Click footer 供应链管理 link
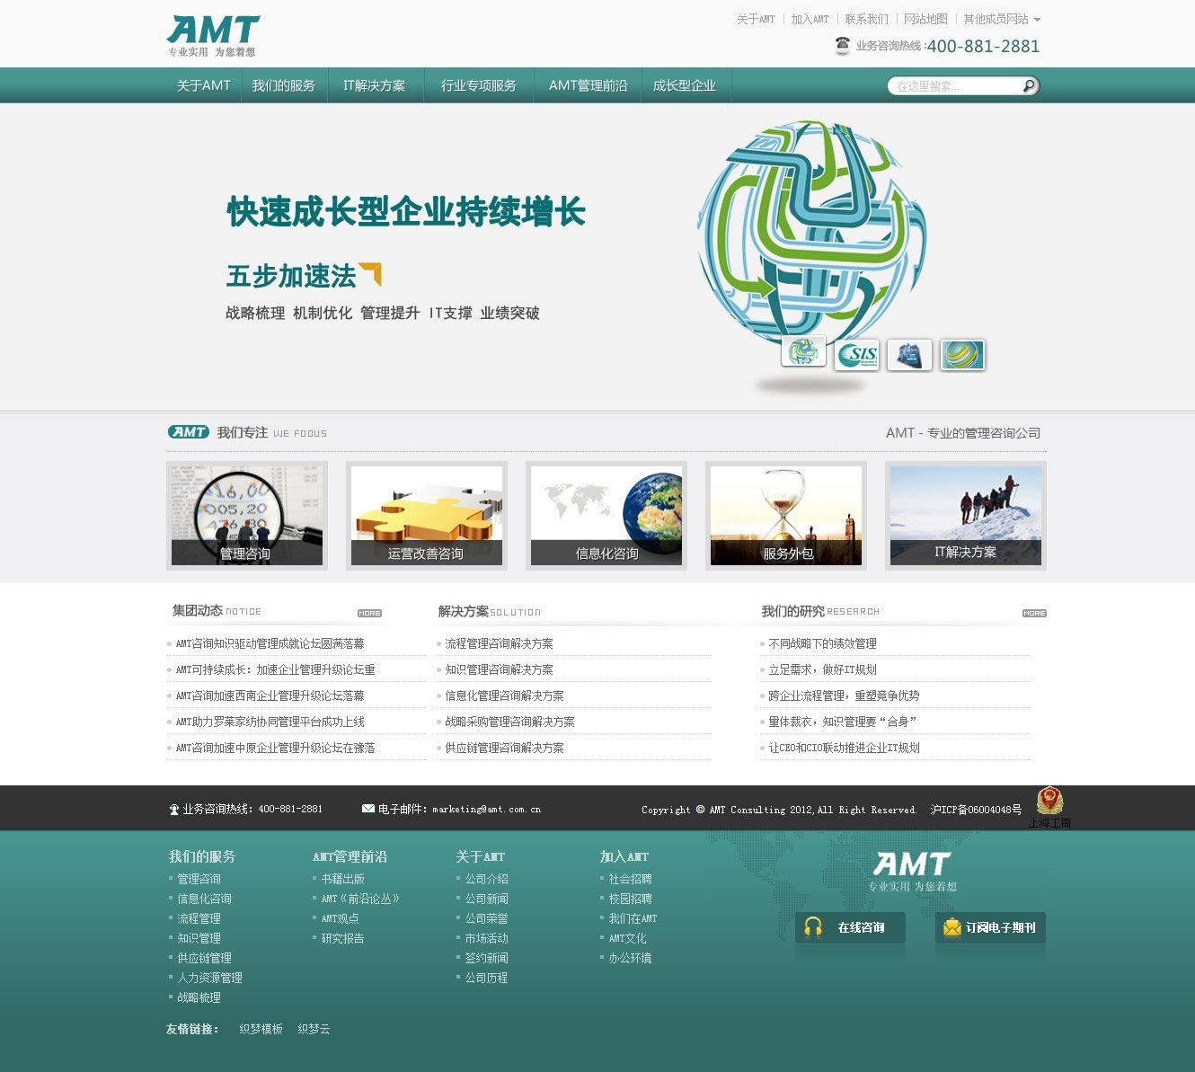Screen dimensions: 1195x1072 click(x=204, y=958)
